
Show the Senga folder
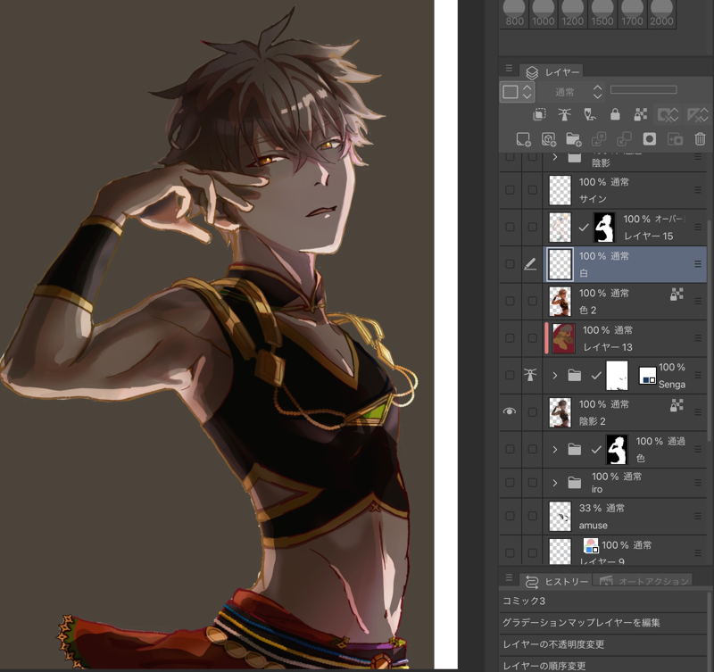[x=510, y=375]
